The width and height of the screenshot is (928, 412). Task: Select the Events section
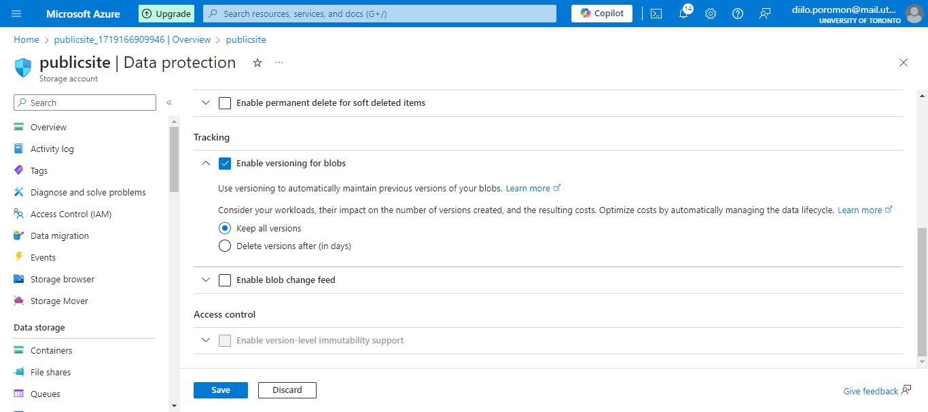tap(43, 257)
